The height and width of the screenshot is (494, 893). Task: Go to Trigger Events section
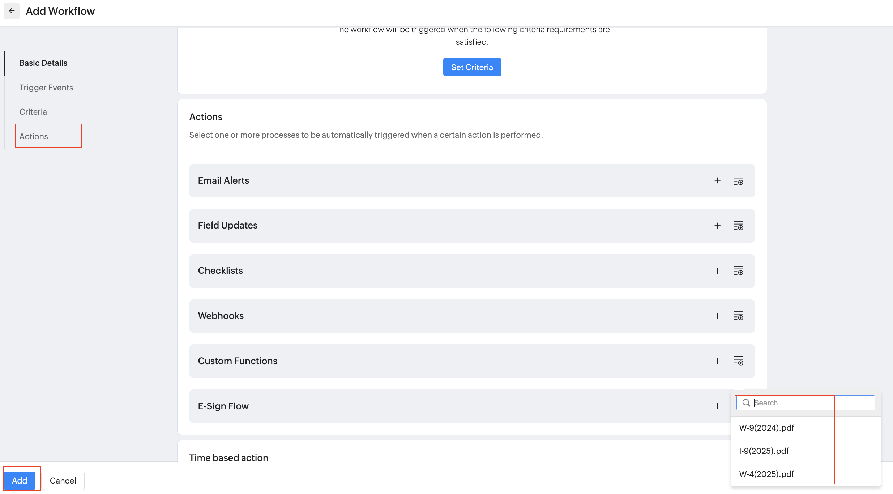pyautogui.click(x=46, y=88)
